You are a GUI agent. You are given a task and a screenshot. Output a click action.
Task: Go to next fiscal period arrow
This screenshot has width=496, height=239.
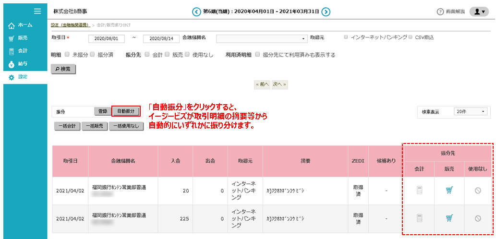coord(326,12)
